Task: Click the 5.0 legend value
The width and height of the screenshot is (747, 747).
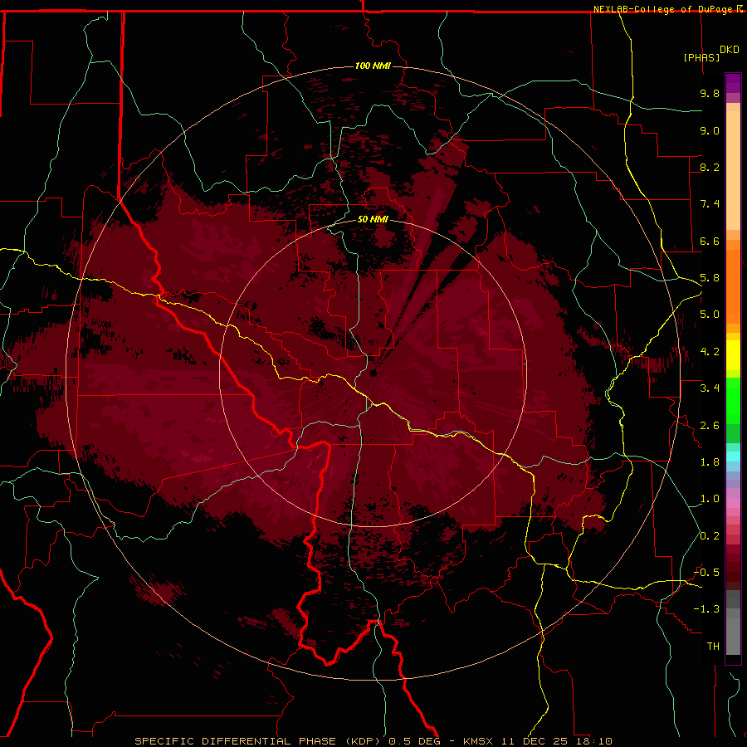Action: click(x=710, y=315)
